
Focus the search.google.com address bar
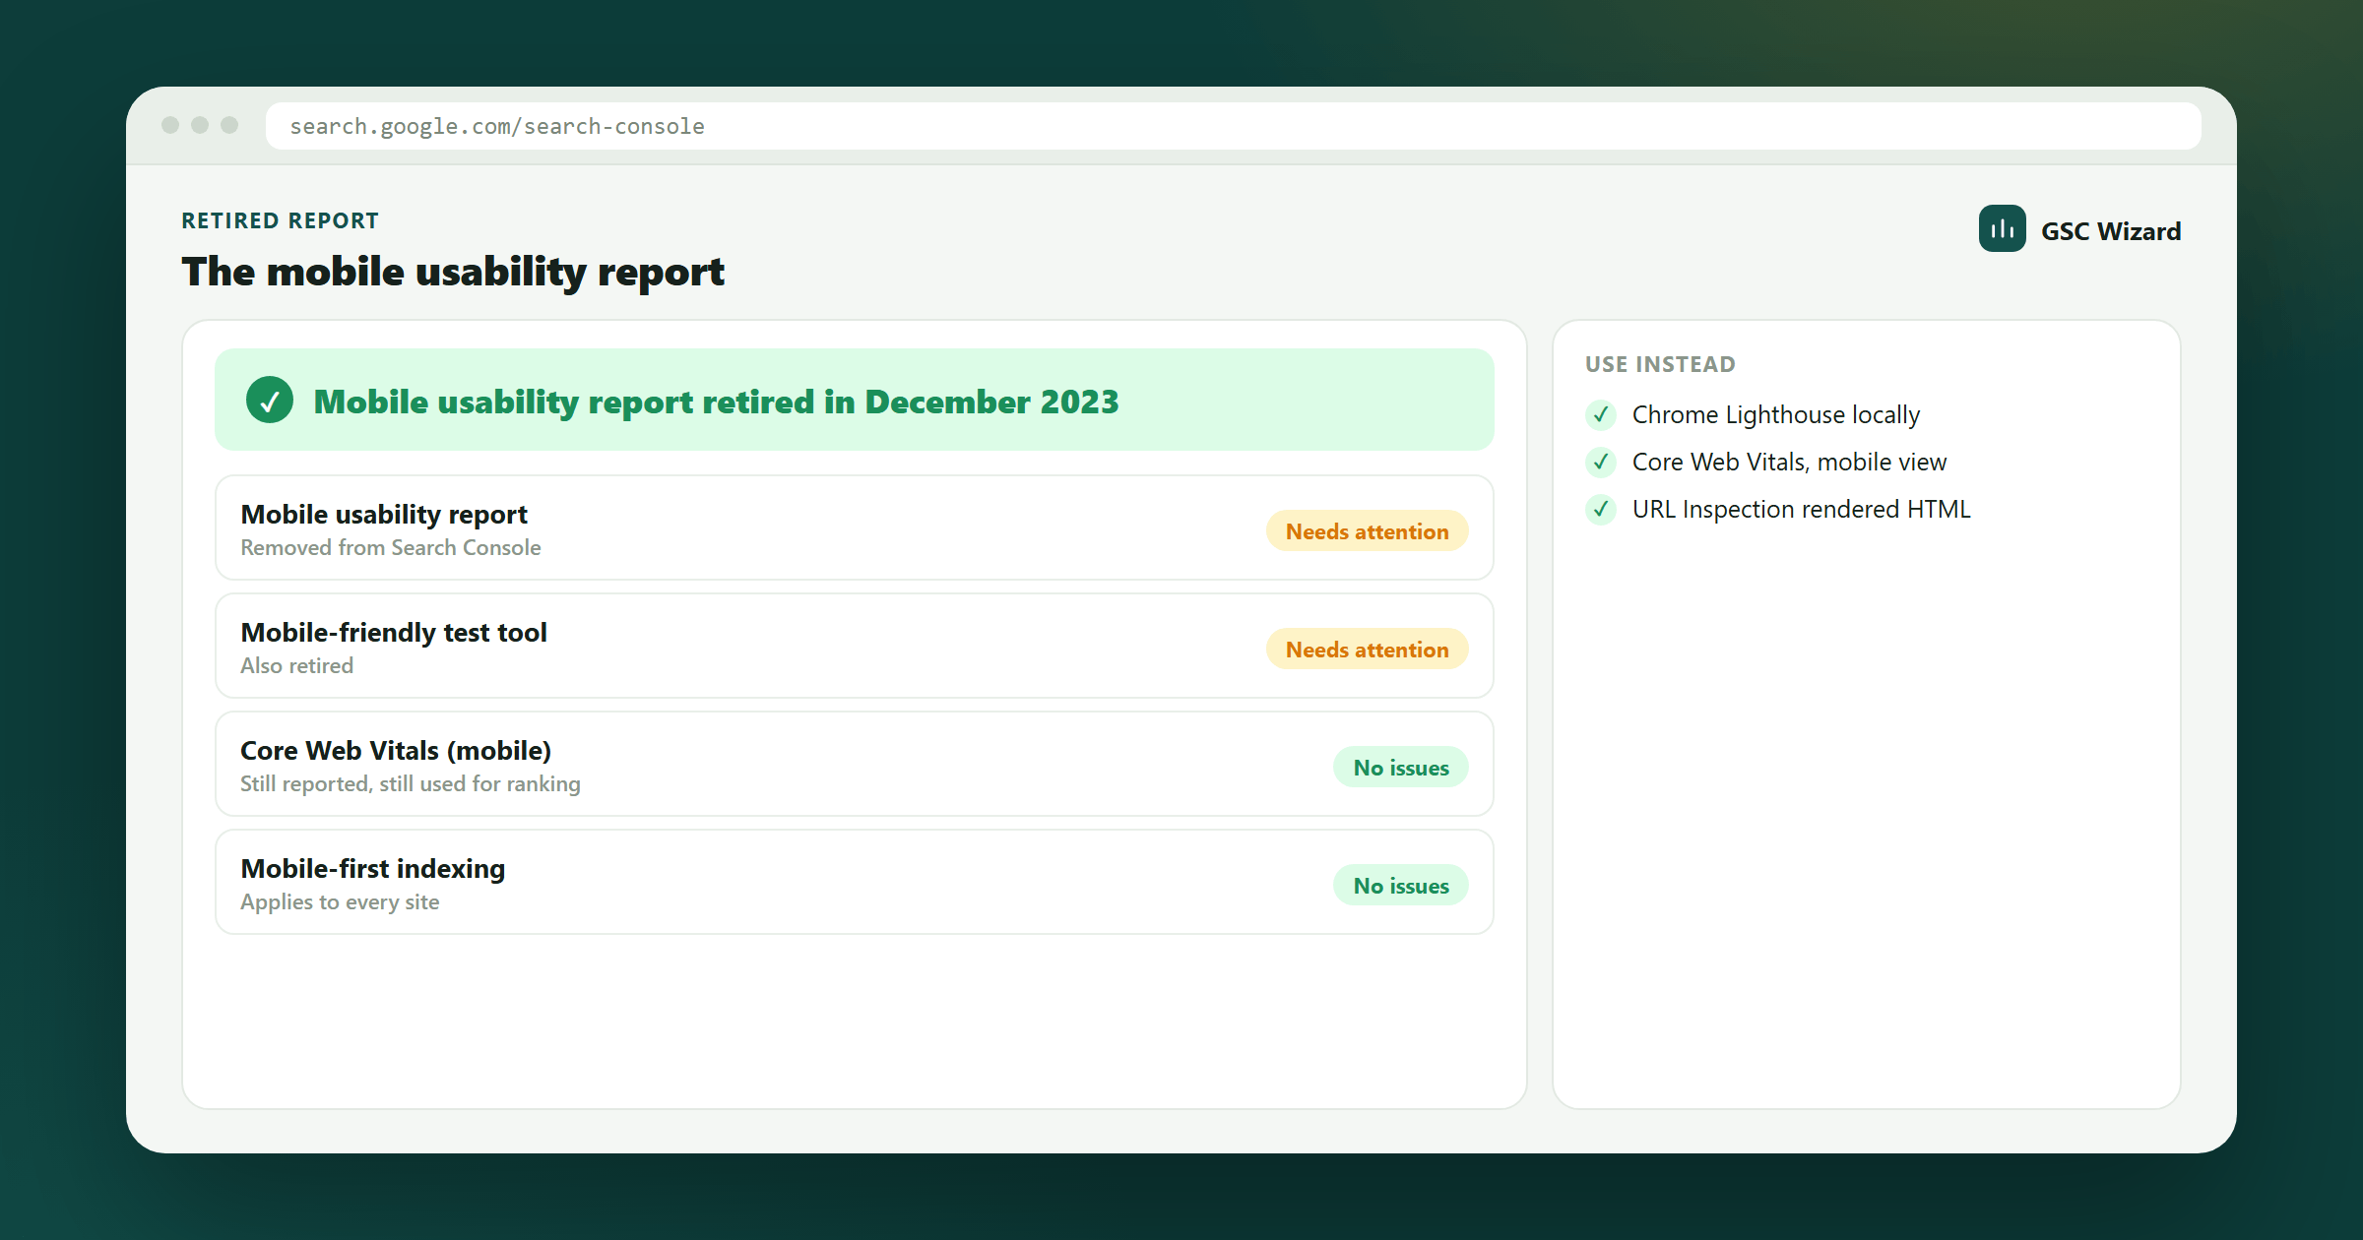coord(1233,126)
